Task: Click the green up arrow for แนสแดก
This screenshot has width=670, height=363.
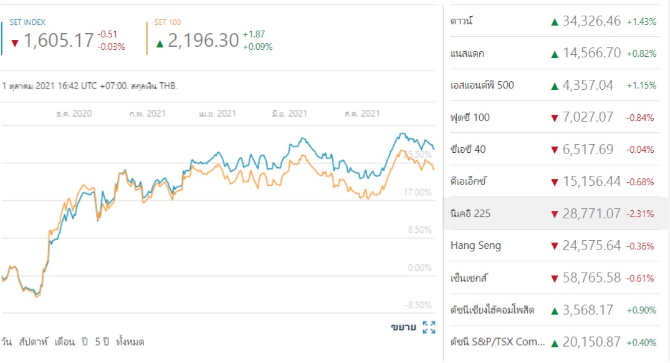Action: (553, 54)
